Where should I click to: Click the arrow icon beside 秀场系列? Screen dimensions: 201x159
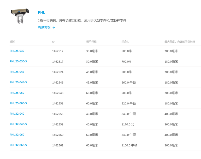[x=54, y=28]
